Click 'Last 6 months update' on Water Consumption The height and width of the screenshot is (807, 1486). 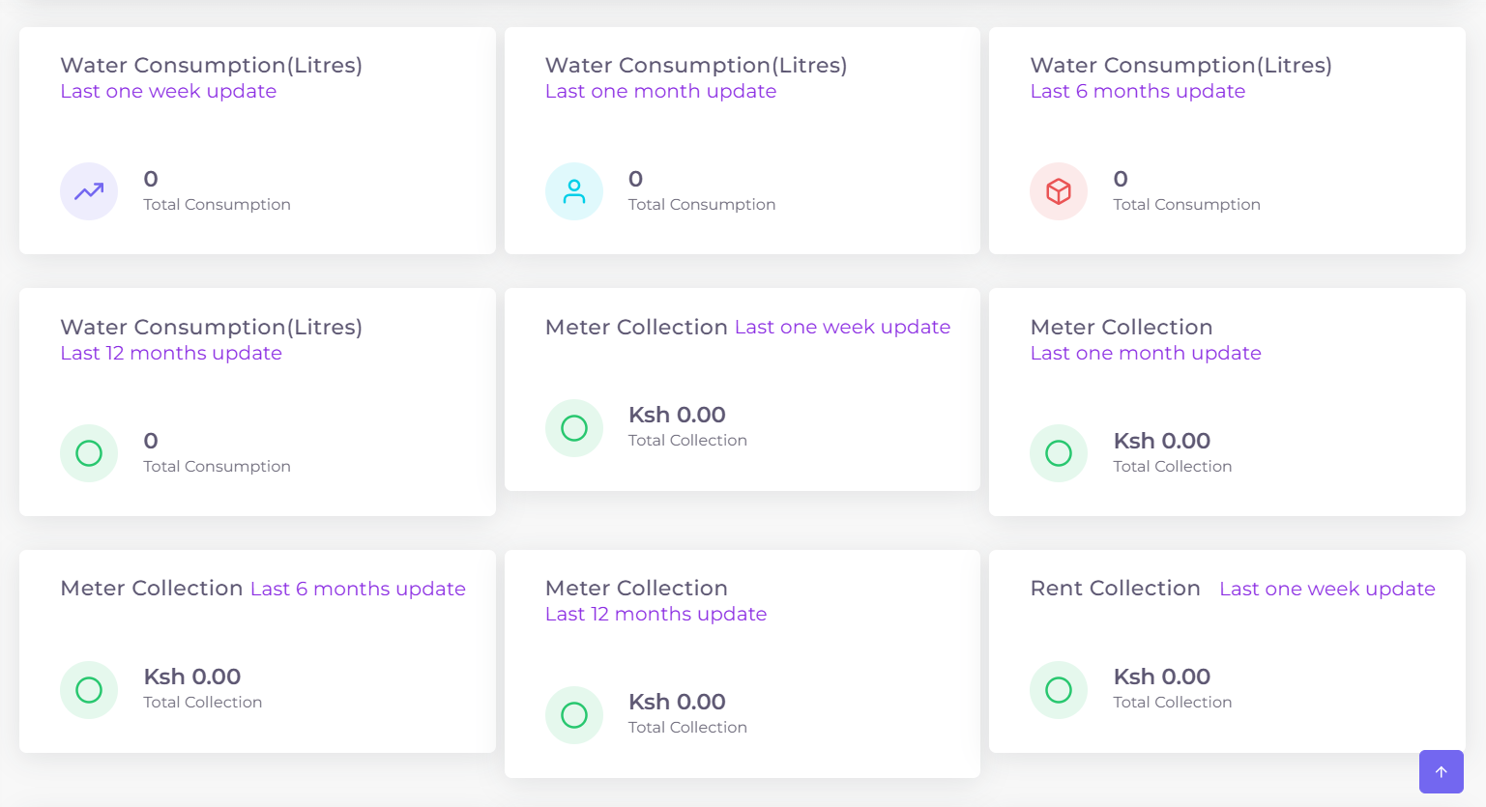pos(1138,91)
